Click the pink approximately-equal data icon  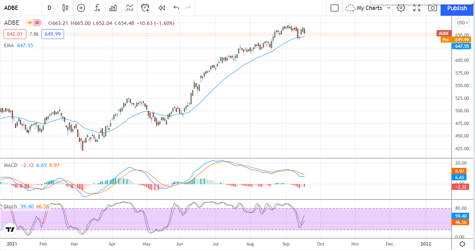[38, 23]
